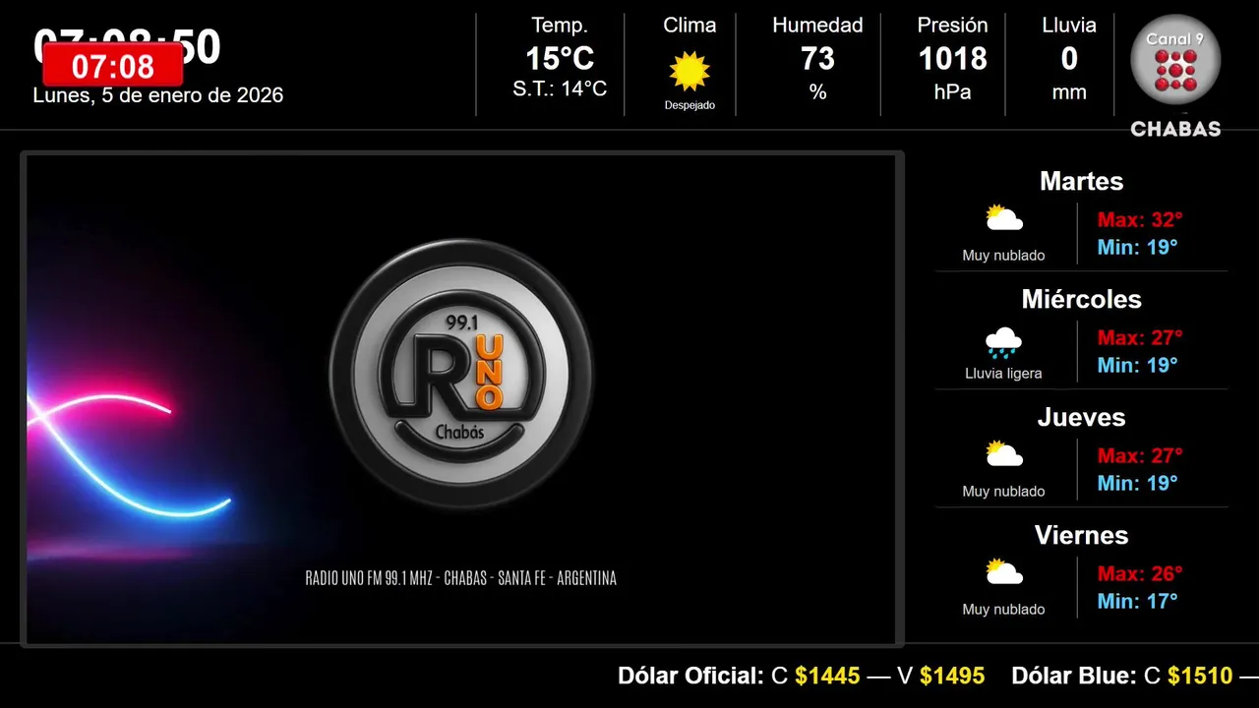Screen dimensions: 1259x708
Task: Select the temperature 15°C reading
Action: [x=560, y=59]
